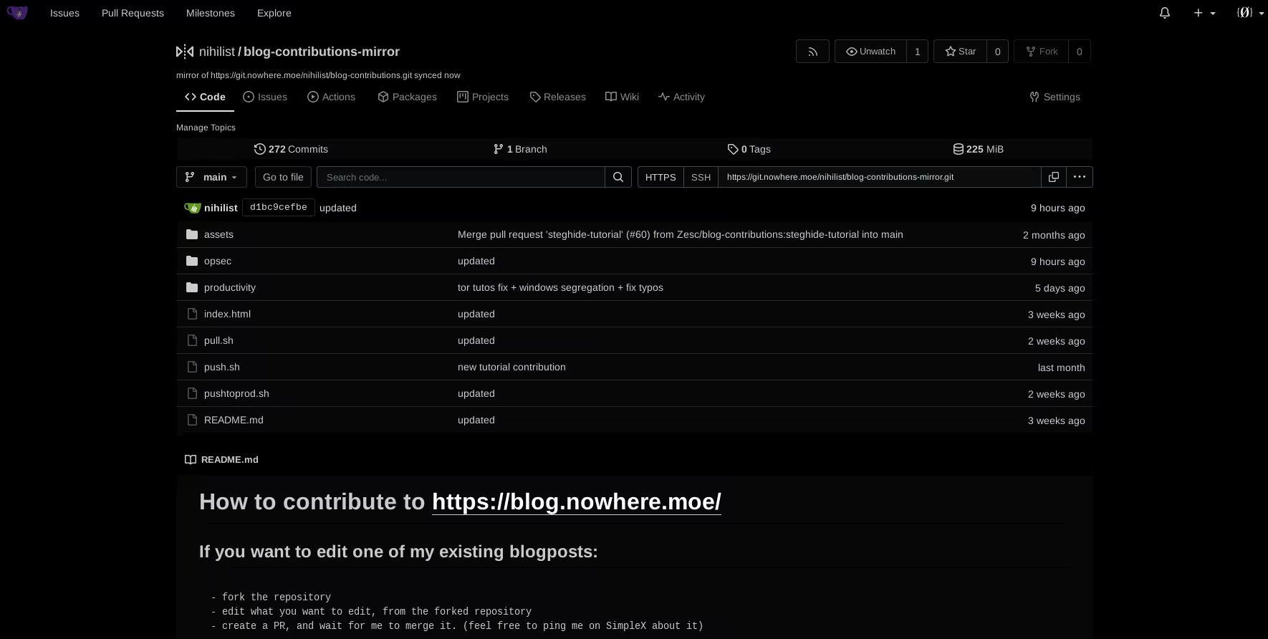
Task: Click the RSS feed icon button
Action: pos(812,52)
